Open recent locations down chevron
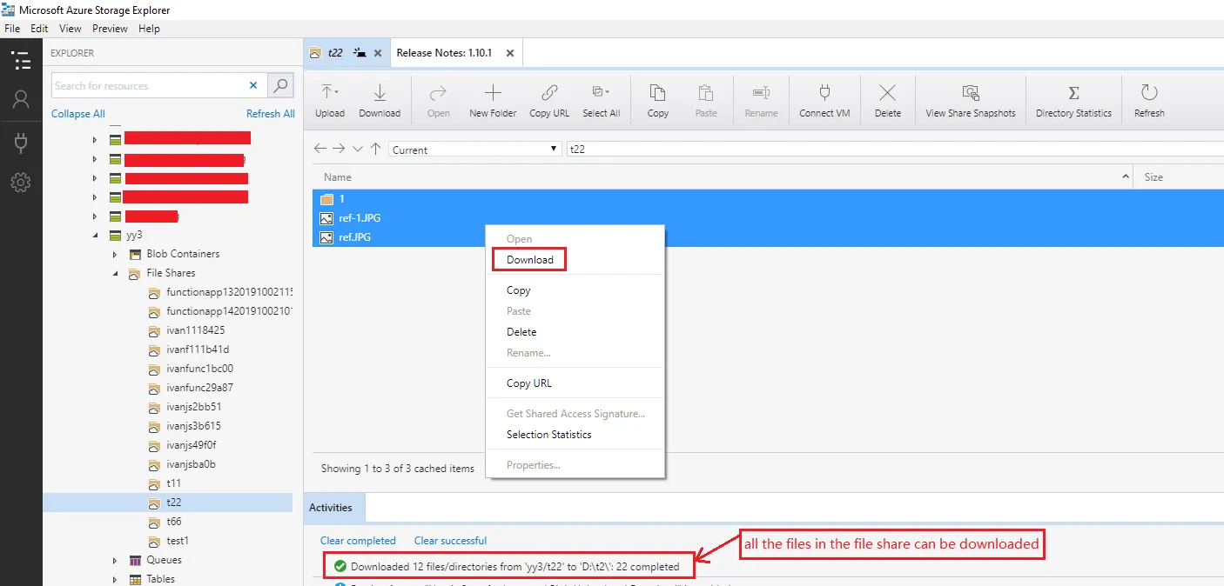This screenshot has height=586, width=1224. click(358, 149)
